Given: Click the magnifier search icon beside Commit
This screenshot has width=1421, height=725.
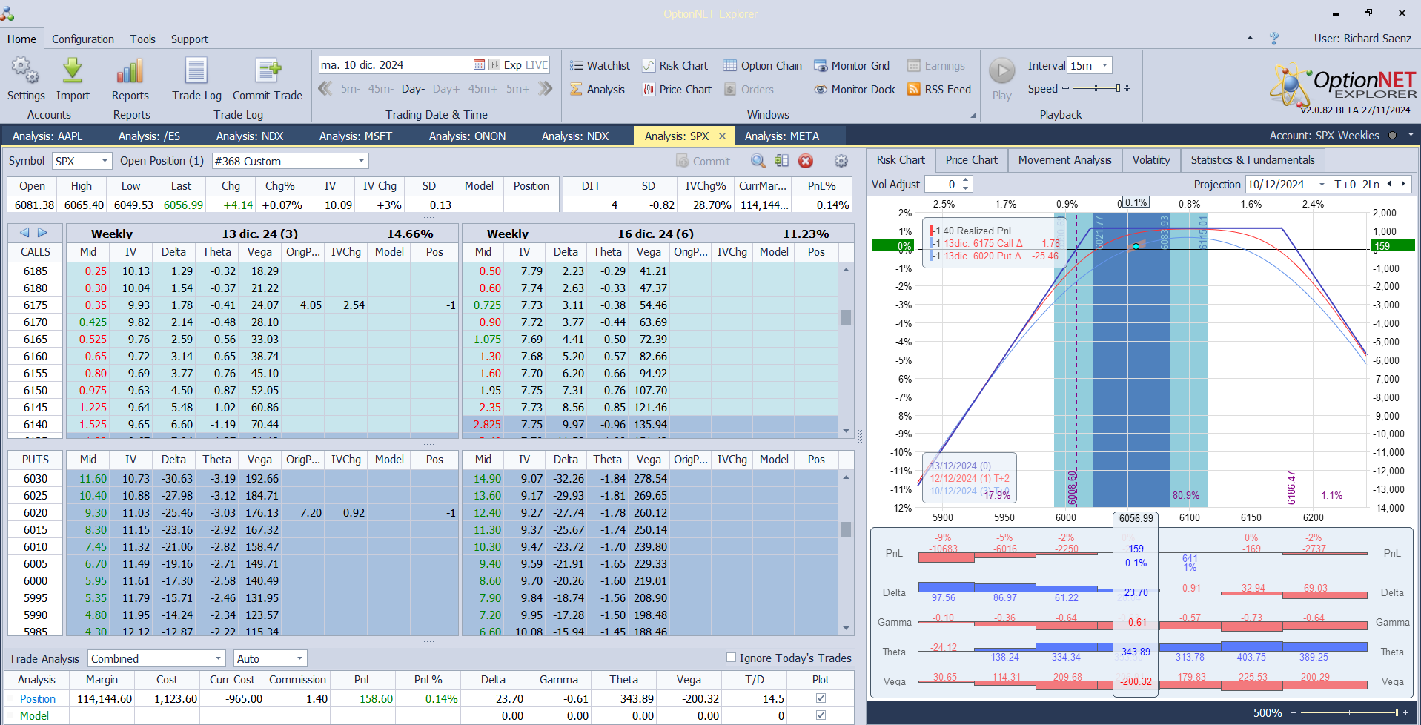Looking at the screenshot, I should 758,161.
